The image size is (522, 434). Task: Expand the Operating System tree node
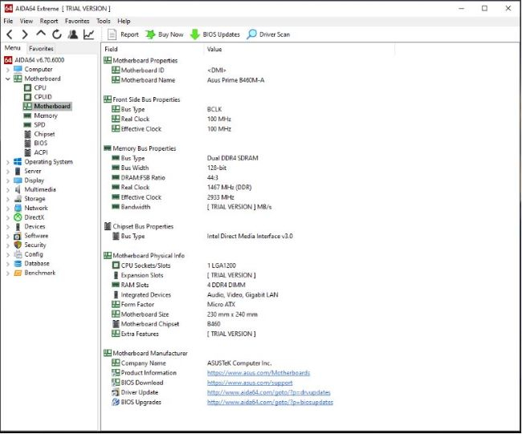(8, 162)
